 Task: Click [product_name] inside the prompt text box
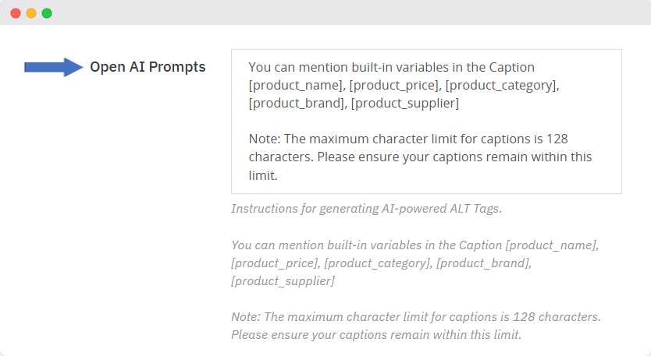(x=296, y=85)
